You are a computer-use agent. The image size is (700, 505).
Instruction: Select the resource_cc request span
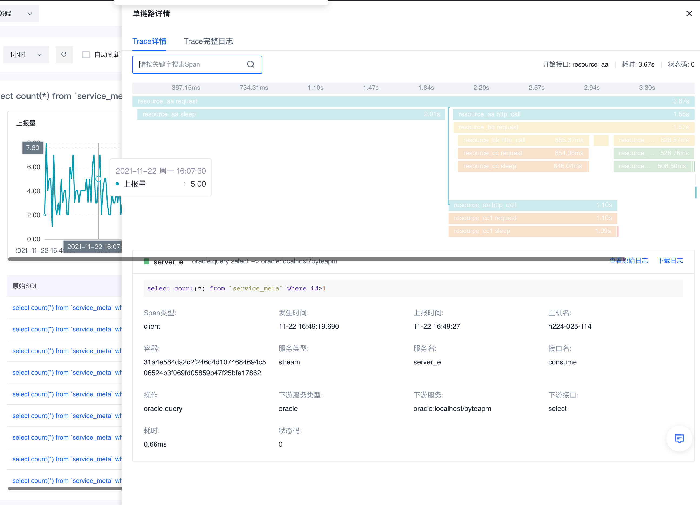coord(523,153)
